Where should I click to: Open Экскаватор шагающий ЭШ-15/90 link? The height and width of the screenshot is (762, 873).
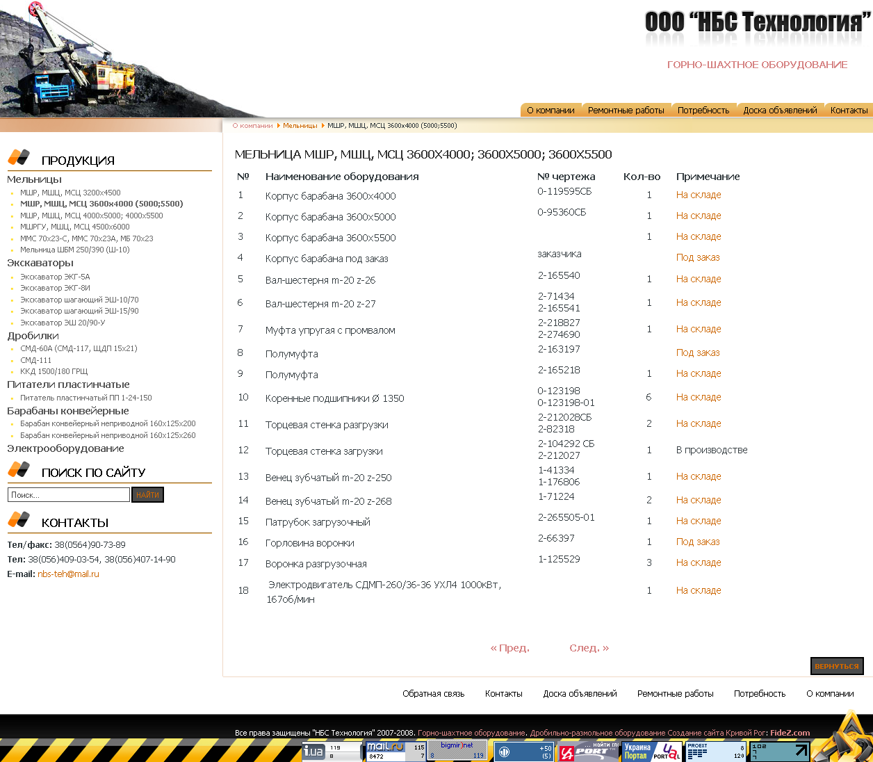pos(79,311)
